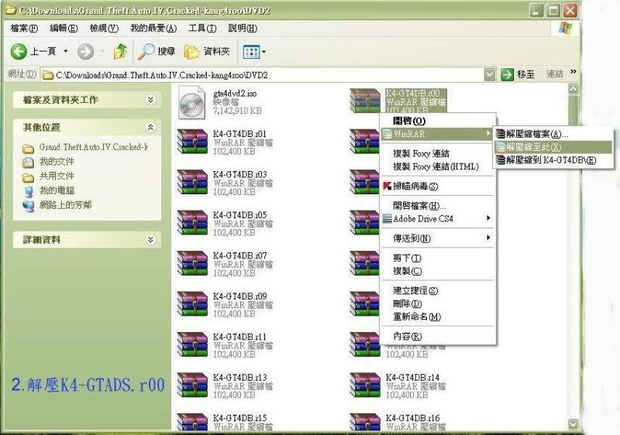Click the Up folder toolbar icon
This screenshot has height=435, width=620.
coord(120,52)
